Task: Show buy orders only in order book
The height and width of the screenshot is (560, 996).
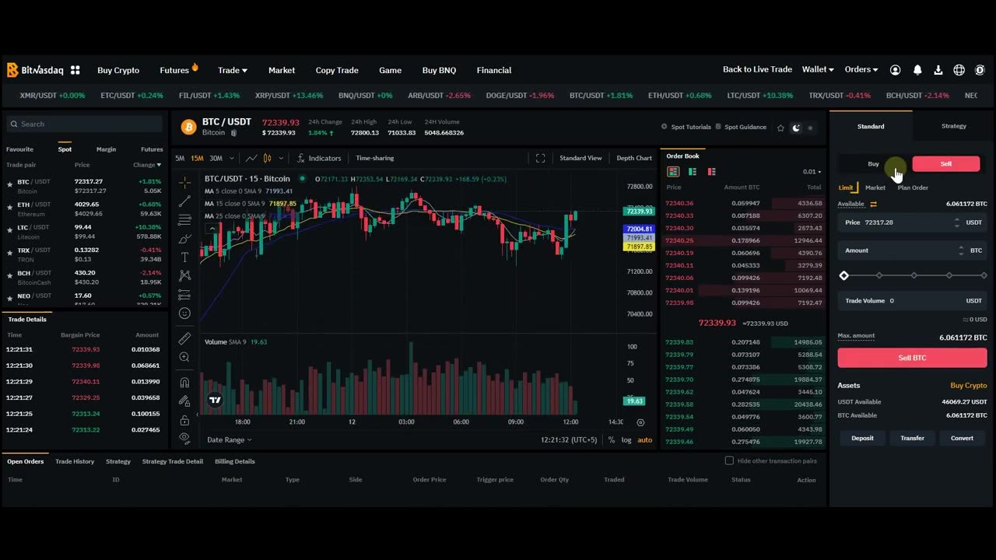Action: click(x=693, y=172)
